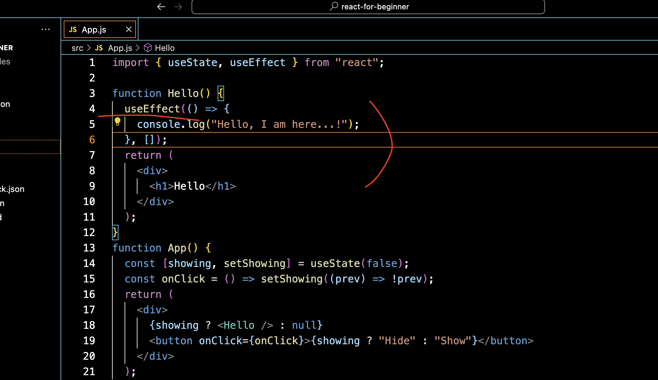
Task: Click the src breadcrumb segment
Action: point(77,48)
